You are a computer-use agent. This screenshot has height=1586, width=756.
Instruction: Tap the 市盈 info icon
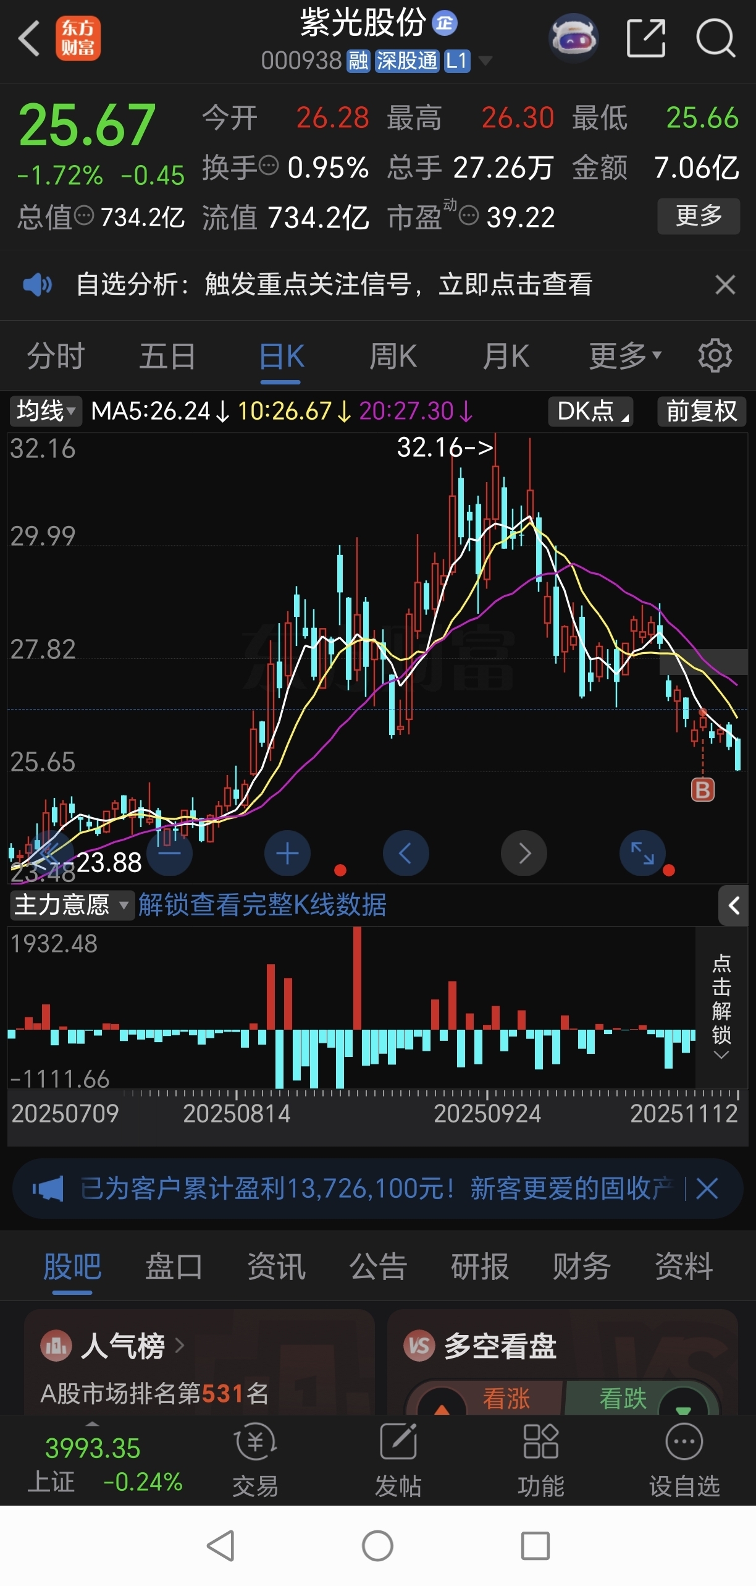[x=469, y=216]
